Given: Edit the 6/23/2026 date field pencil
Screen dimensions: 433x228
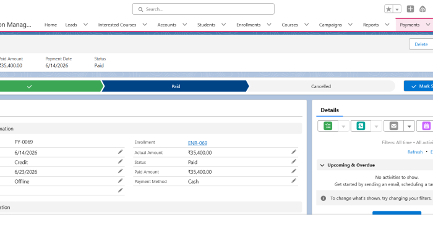Looking at the screenshot, I should click(121, 171).
